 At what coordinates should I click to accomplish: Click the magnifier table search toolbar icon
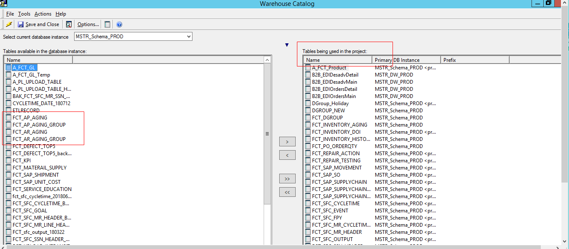point(69,24)
